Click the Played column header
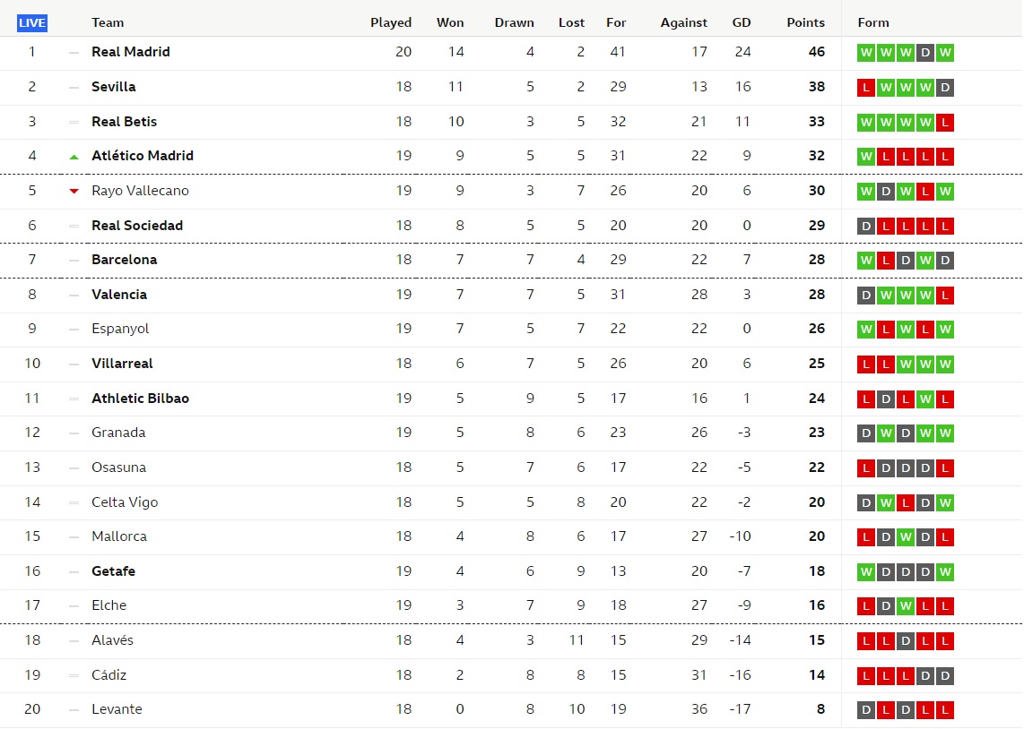This screenshot has width=1024, height=729. click(x=391, y=22)
